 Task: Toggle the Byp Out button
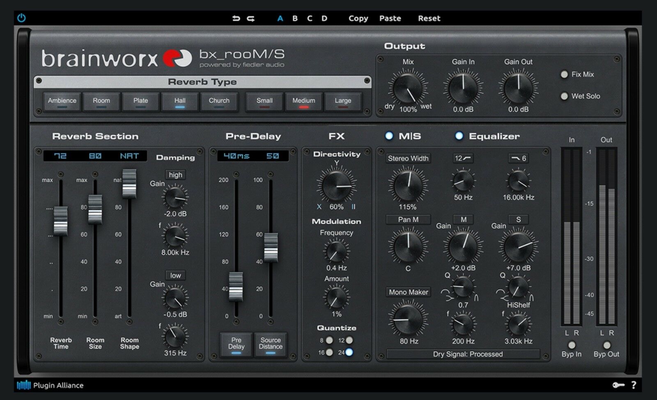click(x=606, y=345)
